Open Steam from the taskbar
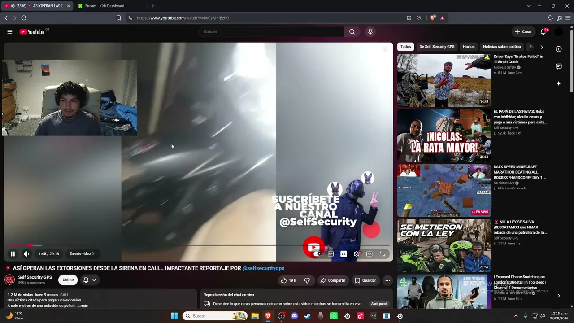 tap(308, 316)
